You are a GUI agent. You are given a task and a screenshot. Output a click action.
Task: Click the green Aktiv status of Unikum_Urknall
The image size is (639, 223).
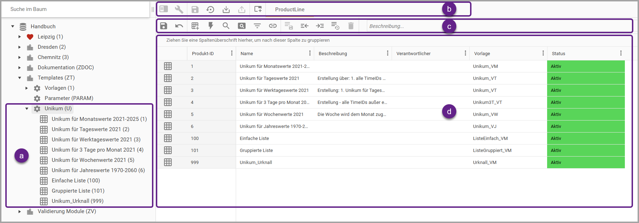click(586, 163)
